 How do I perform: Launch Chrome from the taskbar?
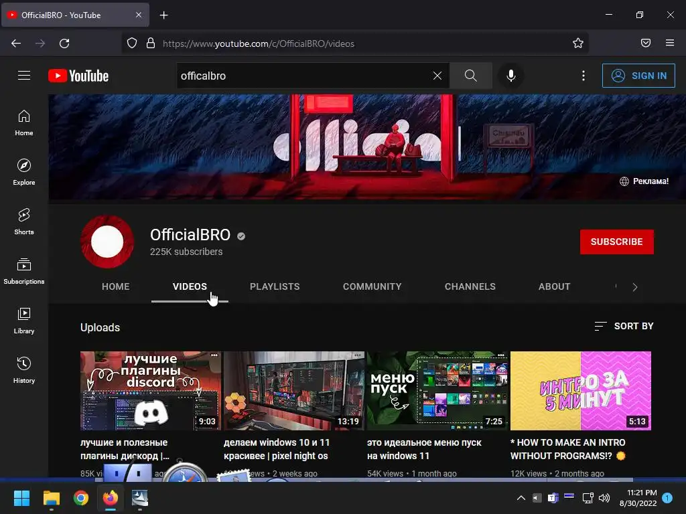tap(81, 498)
